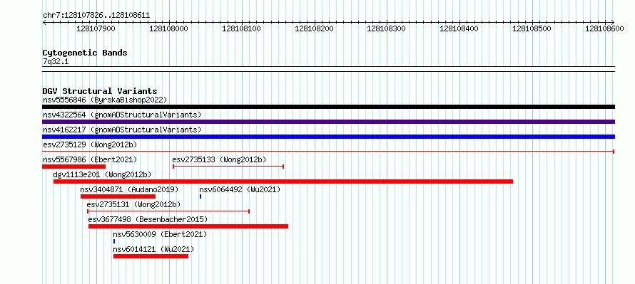Click ruler position 128108300
Viewport: 635px width, 284px height.
pyautogui.click(x=386, y=28)
